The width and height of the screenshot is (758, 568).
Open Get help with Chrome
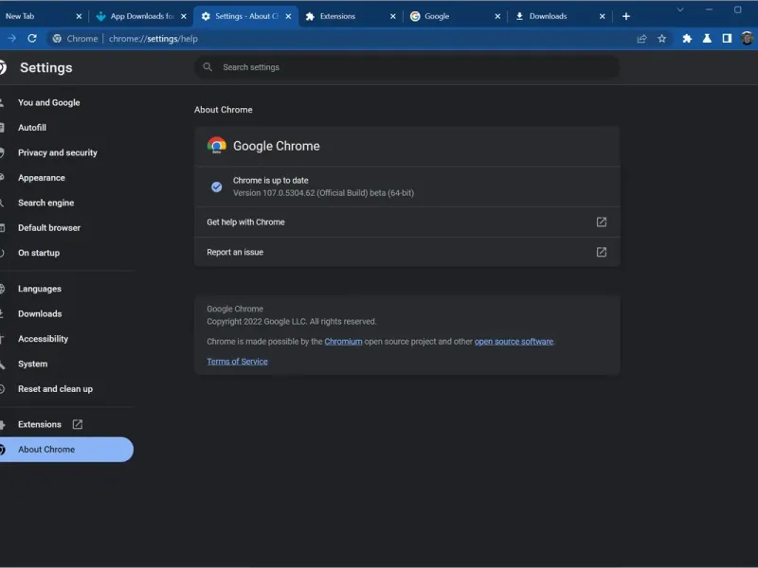pos(407,222)
